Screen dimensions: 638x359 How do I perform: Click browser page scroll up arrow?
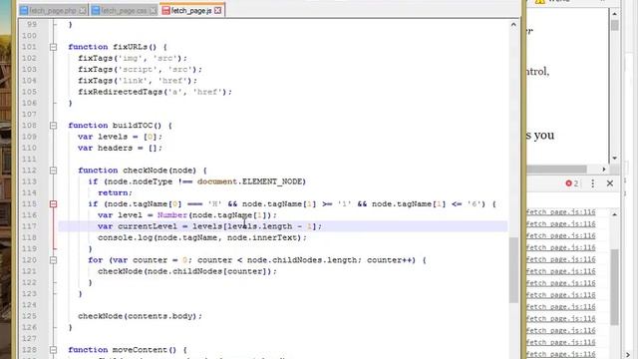coord(614,14)
